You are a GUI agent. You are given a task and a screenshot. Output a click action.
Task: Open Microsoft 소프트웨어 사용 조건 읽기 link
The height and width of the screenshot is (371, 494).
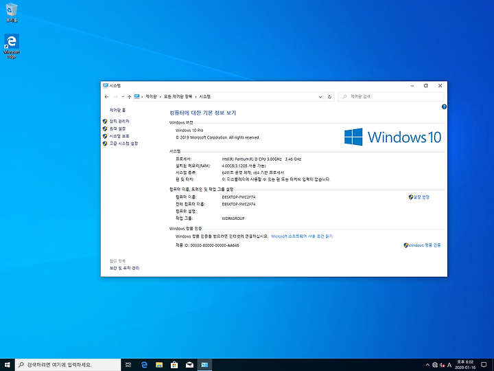pos(302,236)
